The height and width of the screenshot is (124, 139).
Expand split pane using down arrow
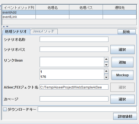coord(7,27)
